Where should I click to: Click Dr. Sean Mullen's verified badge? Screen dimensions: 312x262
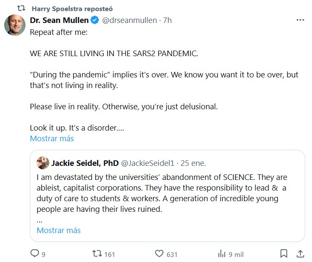pyautogui.click(x=96, y=20)
